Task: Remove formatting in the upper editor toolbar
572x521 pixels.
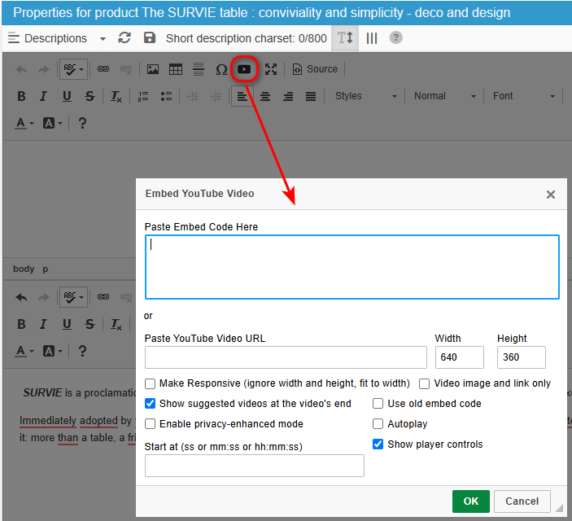Action: coord(116,96)
